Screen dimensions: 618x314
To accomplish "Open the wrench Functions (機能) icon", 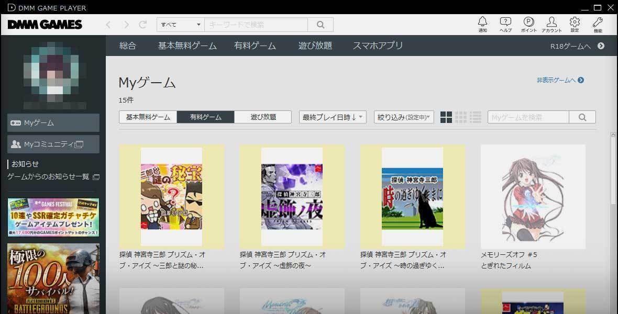I will tap(598, 24).
